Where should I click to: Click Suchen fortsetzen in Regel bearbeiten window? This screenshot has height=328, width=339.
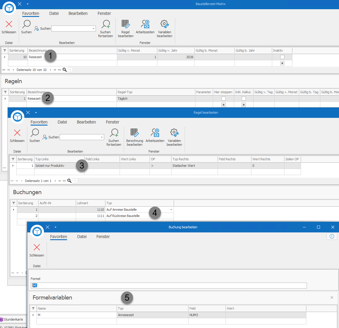pyautogui.click(x=114, y=137)
